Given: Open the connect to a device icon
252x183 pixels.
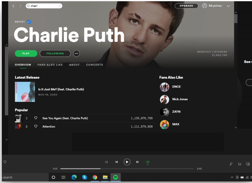Looking at the screenshot, I should [x=248, y=164].
